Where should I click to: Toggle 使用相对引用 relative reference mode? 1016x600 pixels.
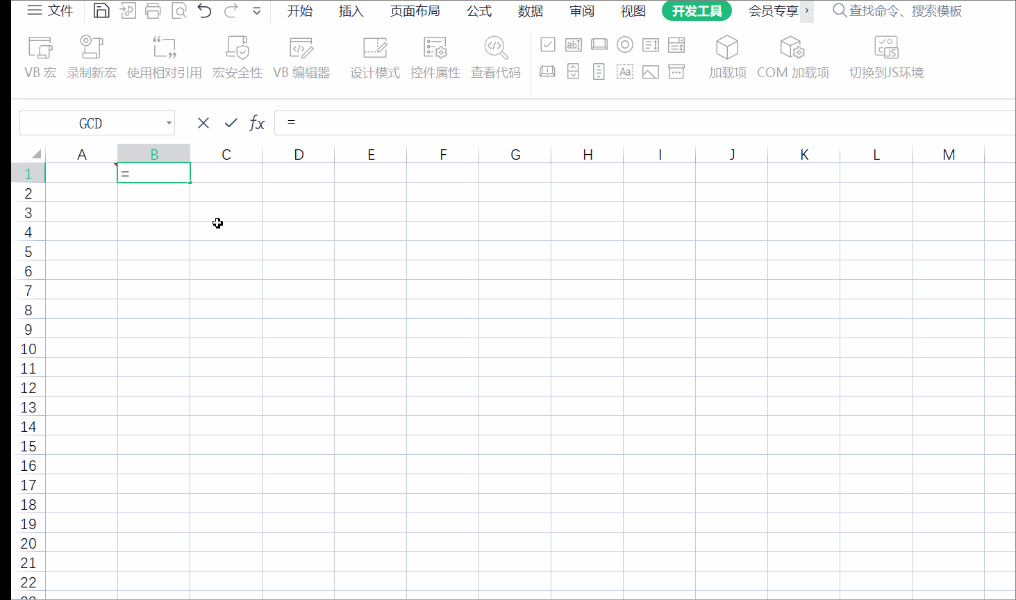coord(165,58)
